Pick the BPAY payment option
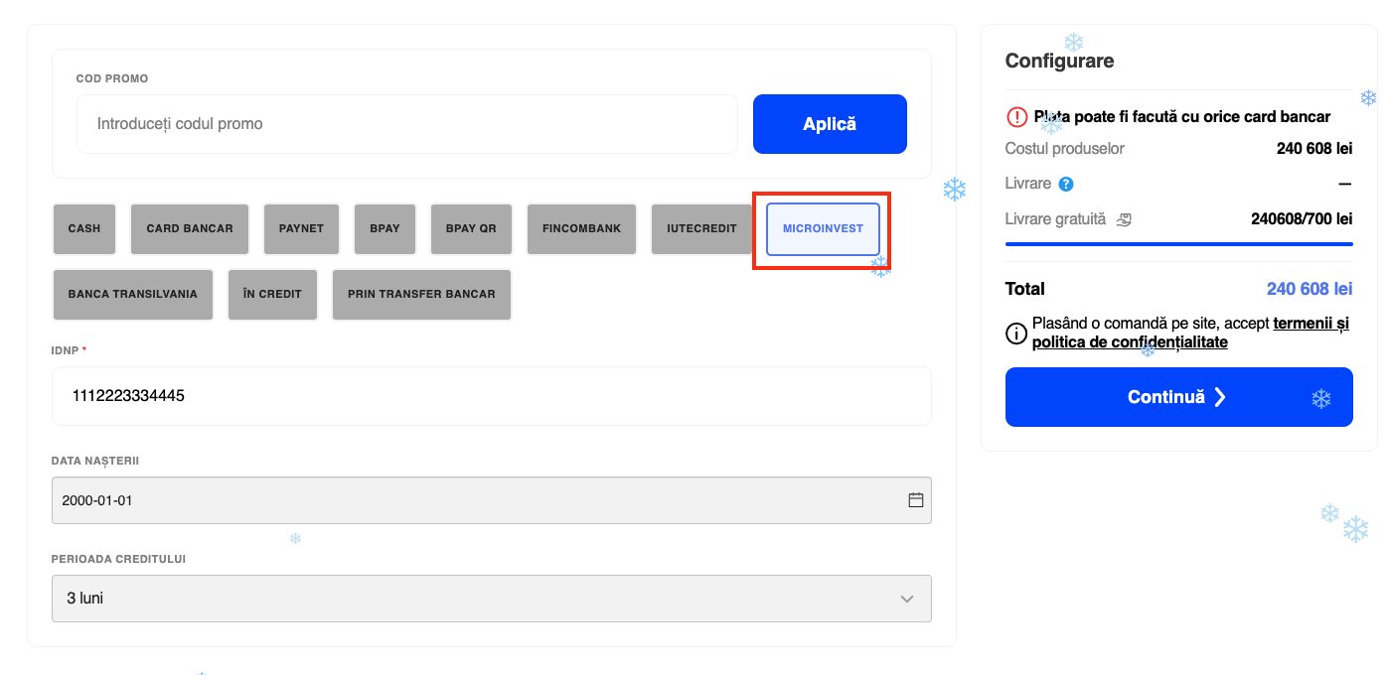Viewport: 1389px width, 675px height. click(x=385, y=228)
